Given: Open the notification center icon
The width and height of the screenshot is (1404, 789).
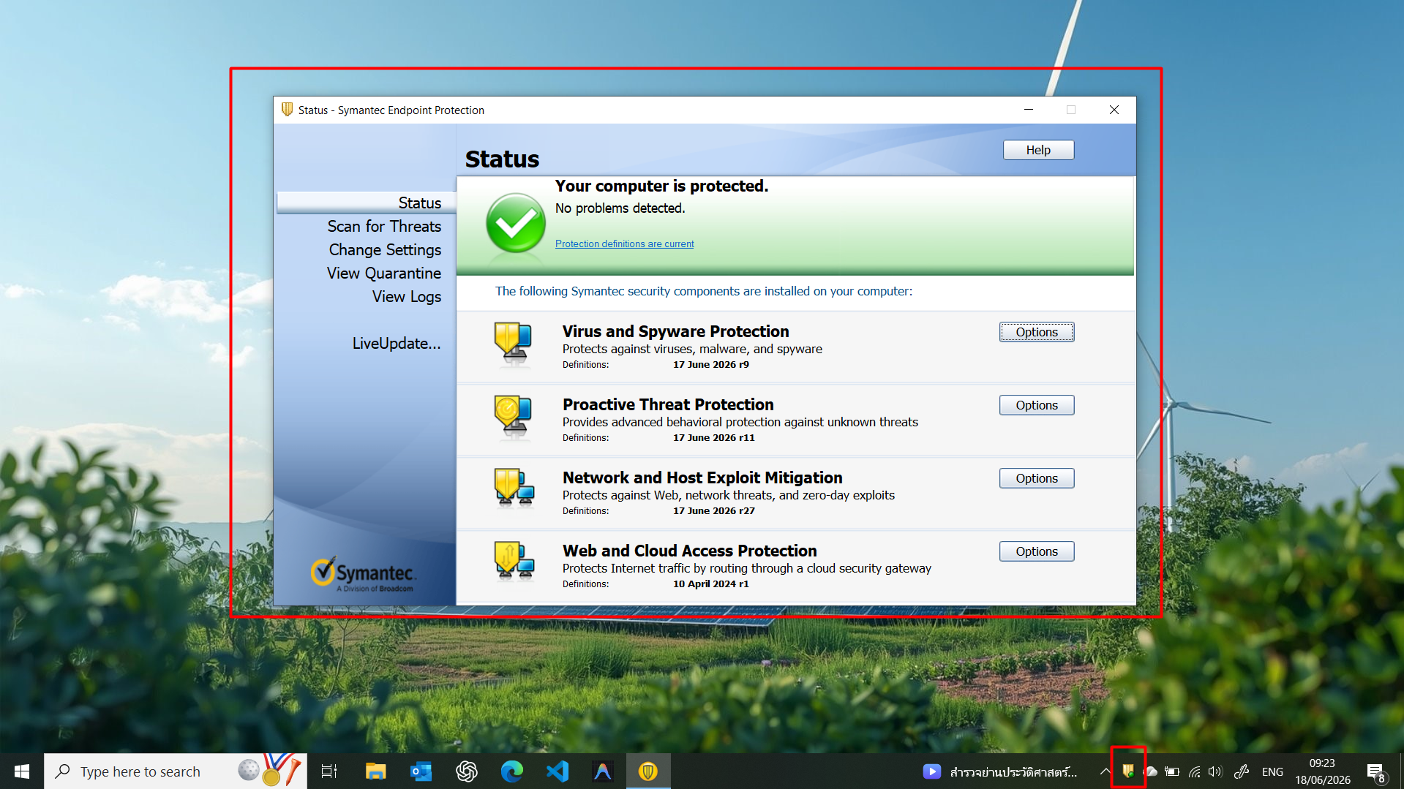Looking at the screenshot, I should pos(1375,771).
